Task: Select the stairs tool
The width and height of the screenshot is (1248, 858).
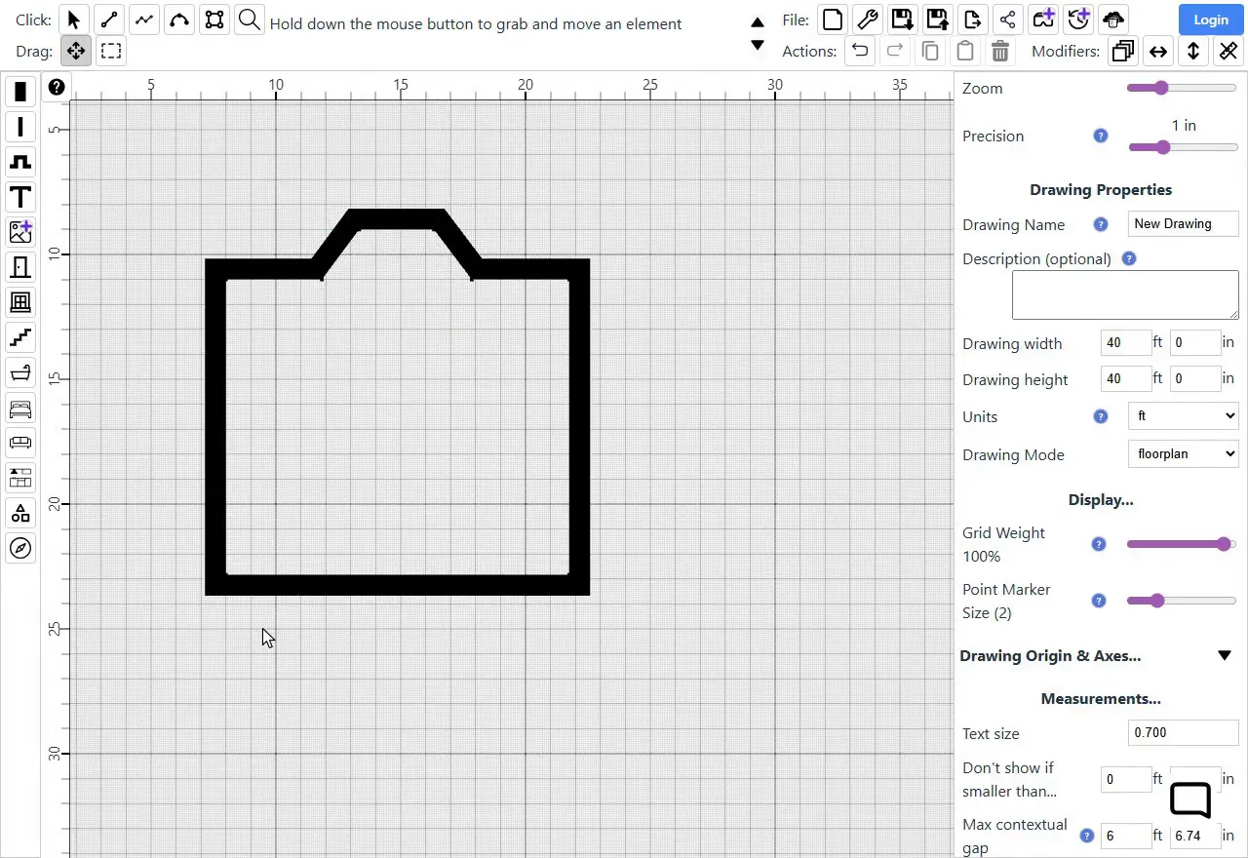Action: point(20,337)
